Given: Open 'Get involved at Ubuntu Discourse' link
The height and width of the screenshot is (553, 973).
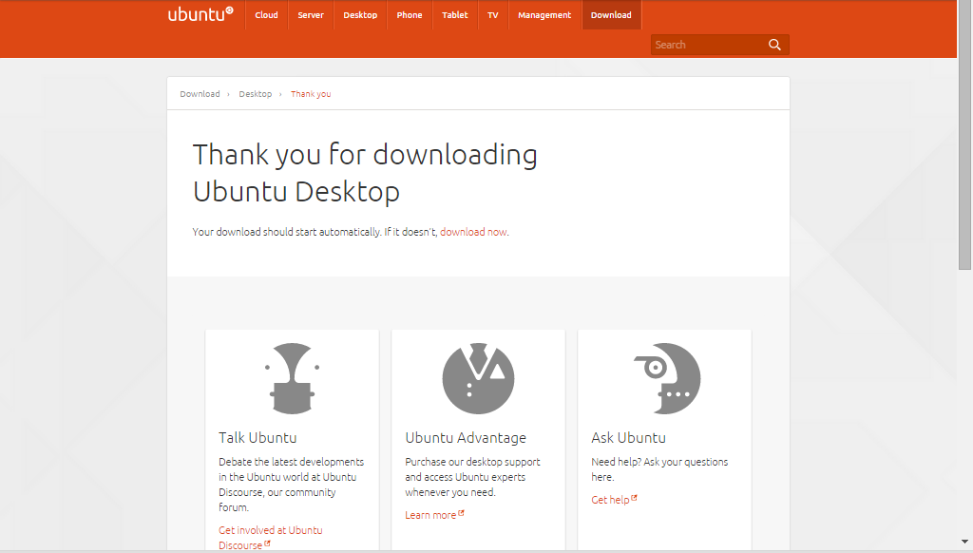Looking at the screenshot, I should coord(271,538).
